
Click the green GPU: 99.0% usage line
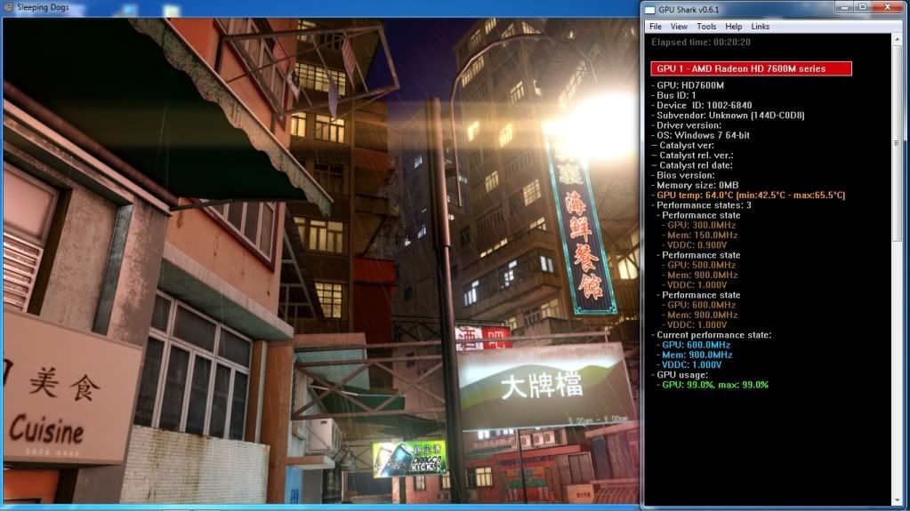pos(713,385)
